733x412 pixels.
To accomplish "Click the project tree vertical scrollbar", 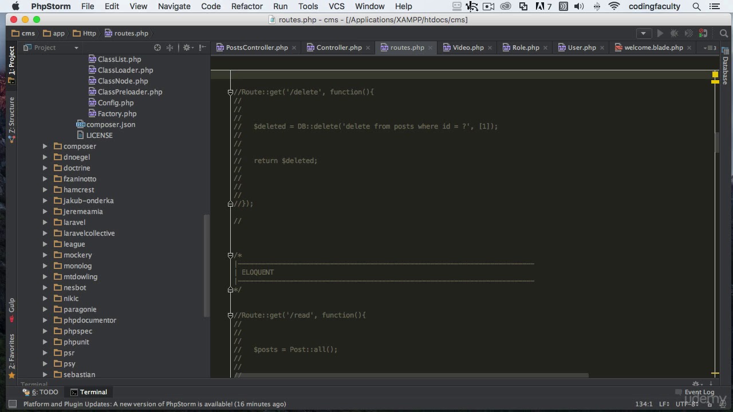I will (207, 266).
